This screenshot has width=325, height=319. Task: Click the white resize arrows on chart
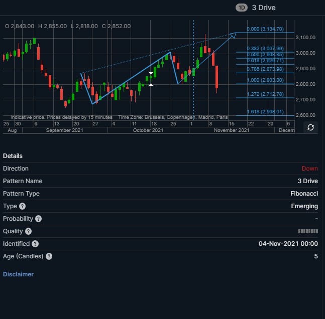151,79
